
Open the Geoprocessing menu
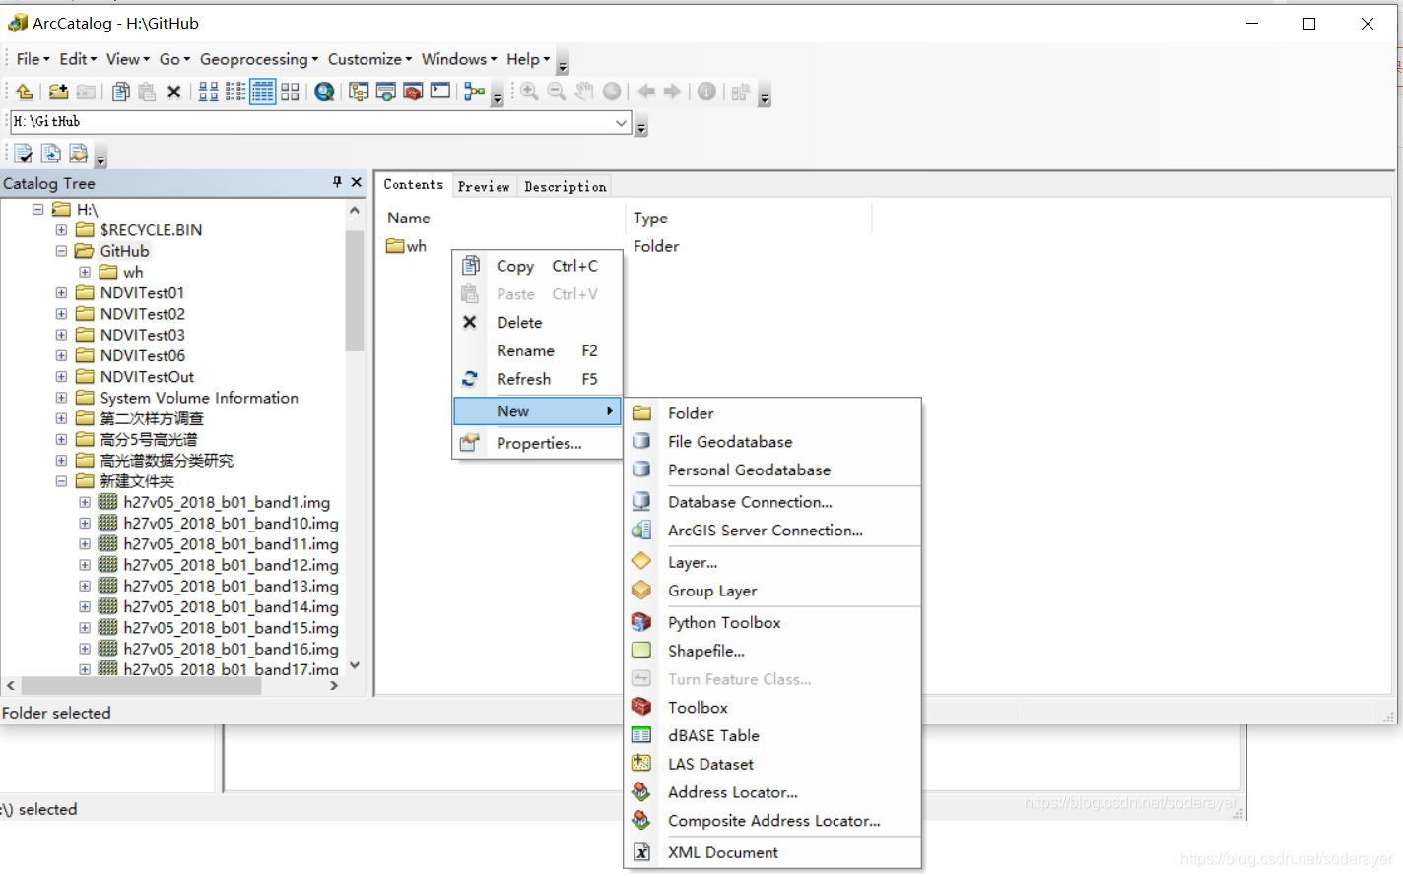(x=259, y=59)
